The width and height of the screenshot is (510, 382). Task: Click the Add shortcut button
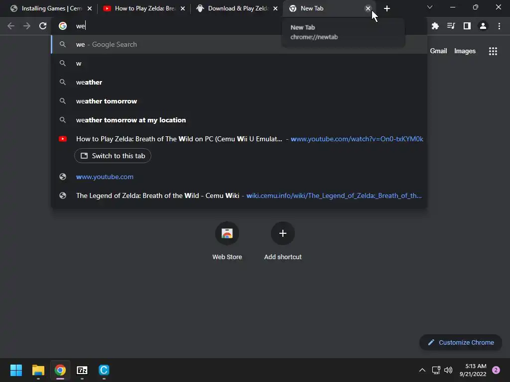(283, 241)
